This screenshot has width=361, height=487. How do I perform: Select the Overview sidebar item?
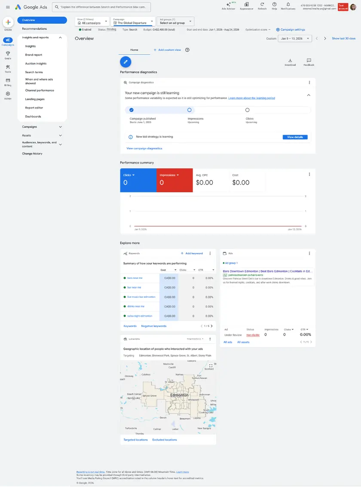[x=42, y=20]
